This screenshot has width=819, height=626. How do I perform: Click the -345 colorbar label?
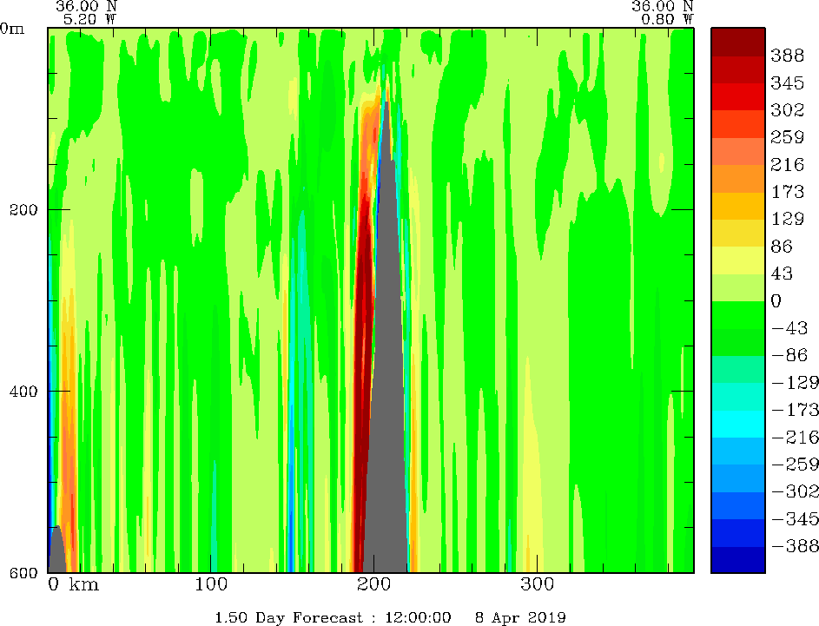(x=795, y=518)
